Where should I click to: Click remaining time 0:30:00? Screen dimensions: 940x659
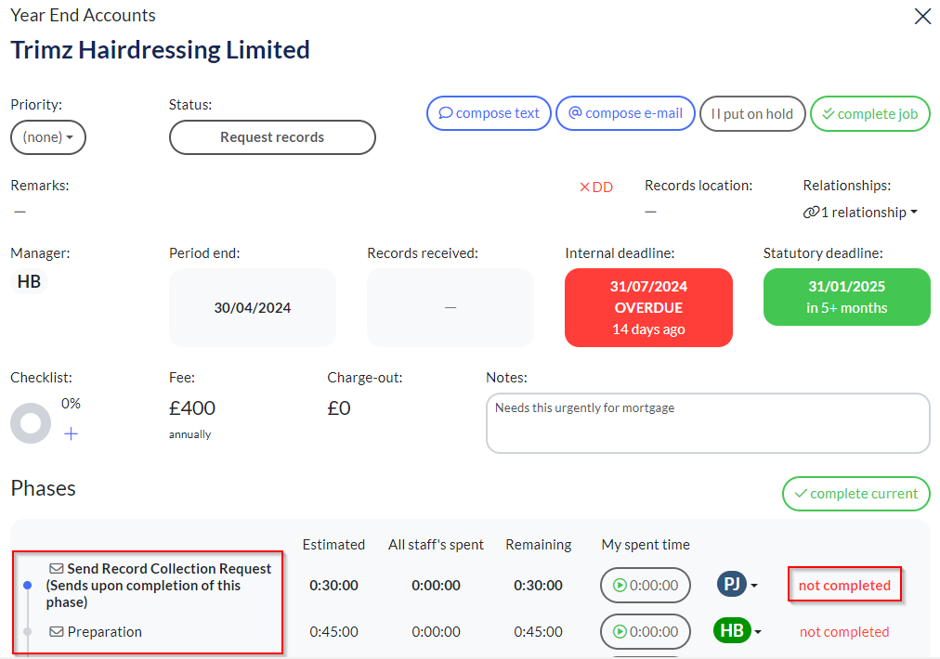click(x=538, y=586)
